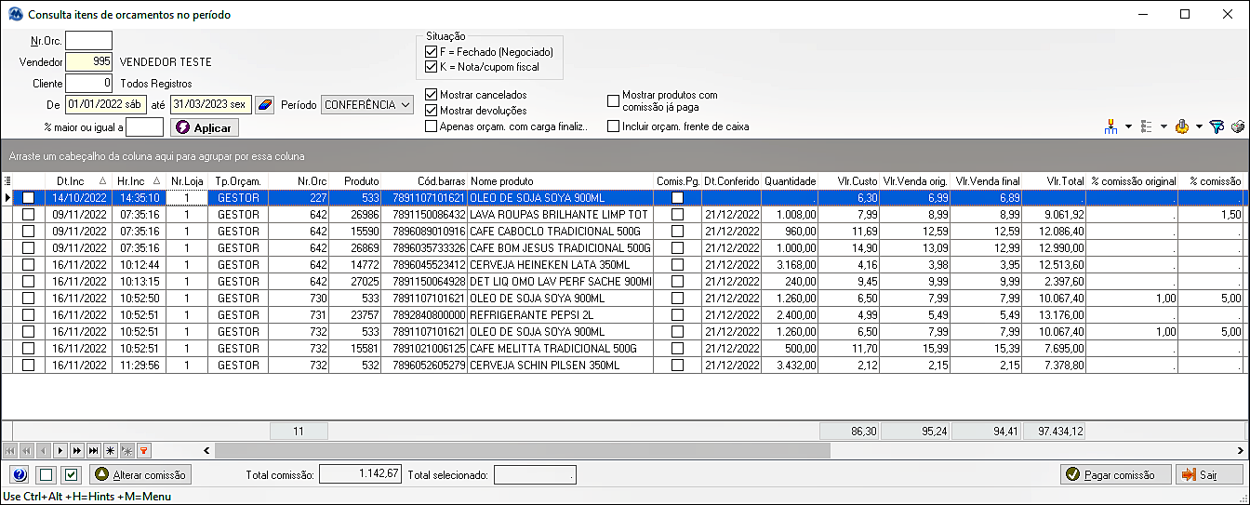Uncheck Mostrar devoluções

tap(431, 111)
